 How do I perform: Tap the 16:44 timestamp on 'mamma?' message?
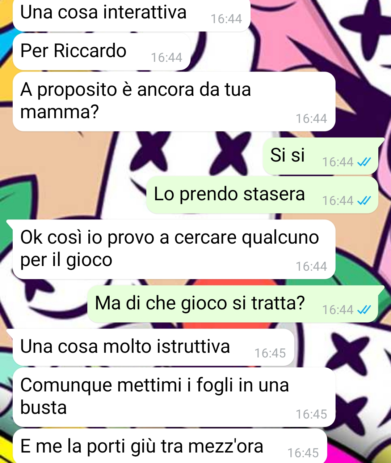point(311,119)
